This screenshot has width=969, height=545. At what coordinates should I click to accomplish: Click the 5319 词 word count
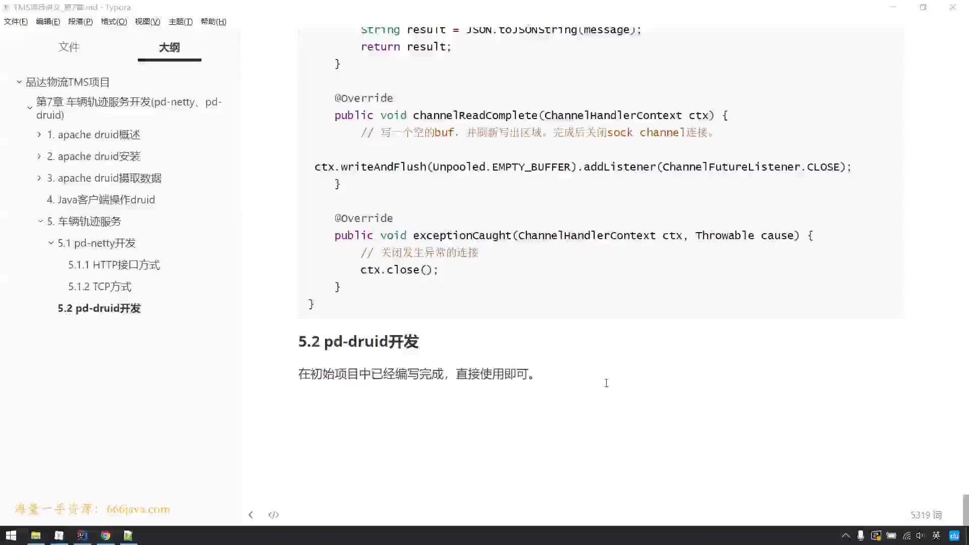[926, 515]
